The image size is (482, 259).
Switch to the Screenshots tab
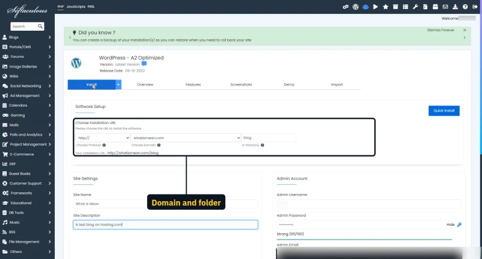point(241,84)
